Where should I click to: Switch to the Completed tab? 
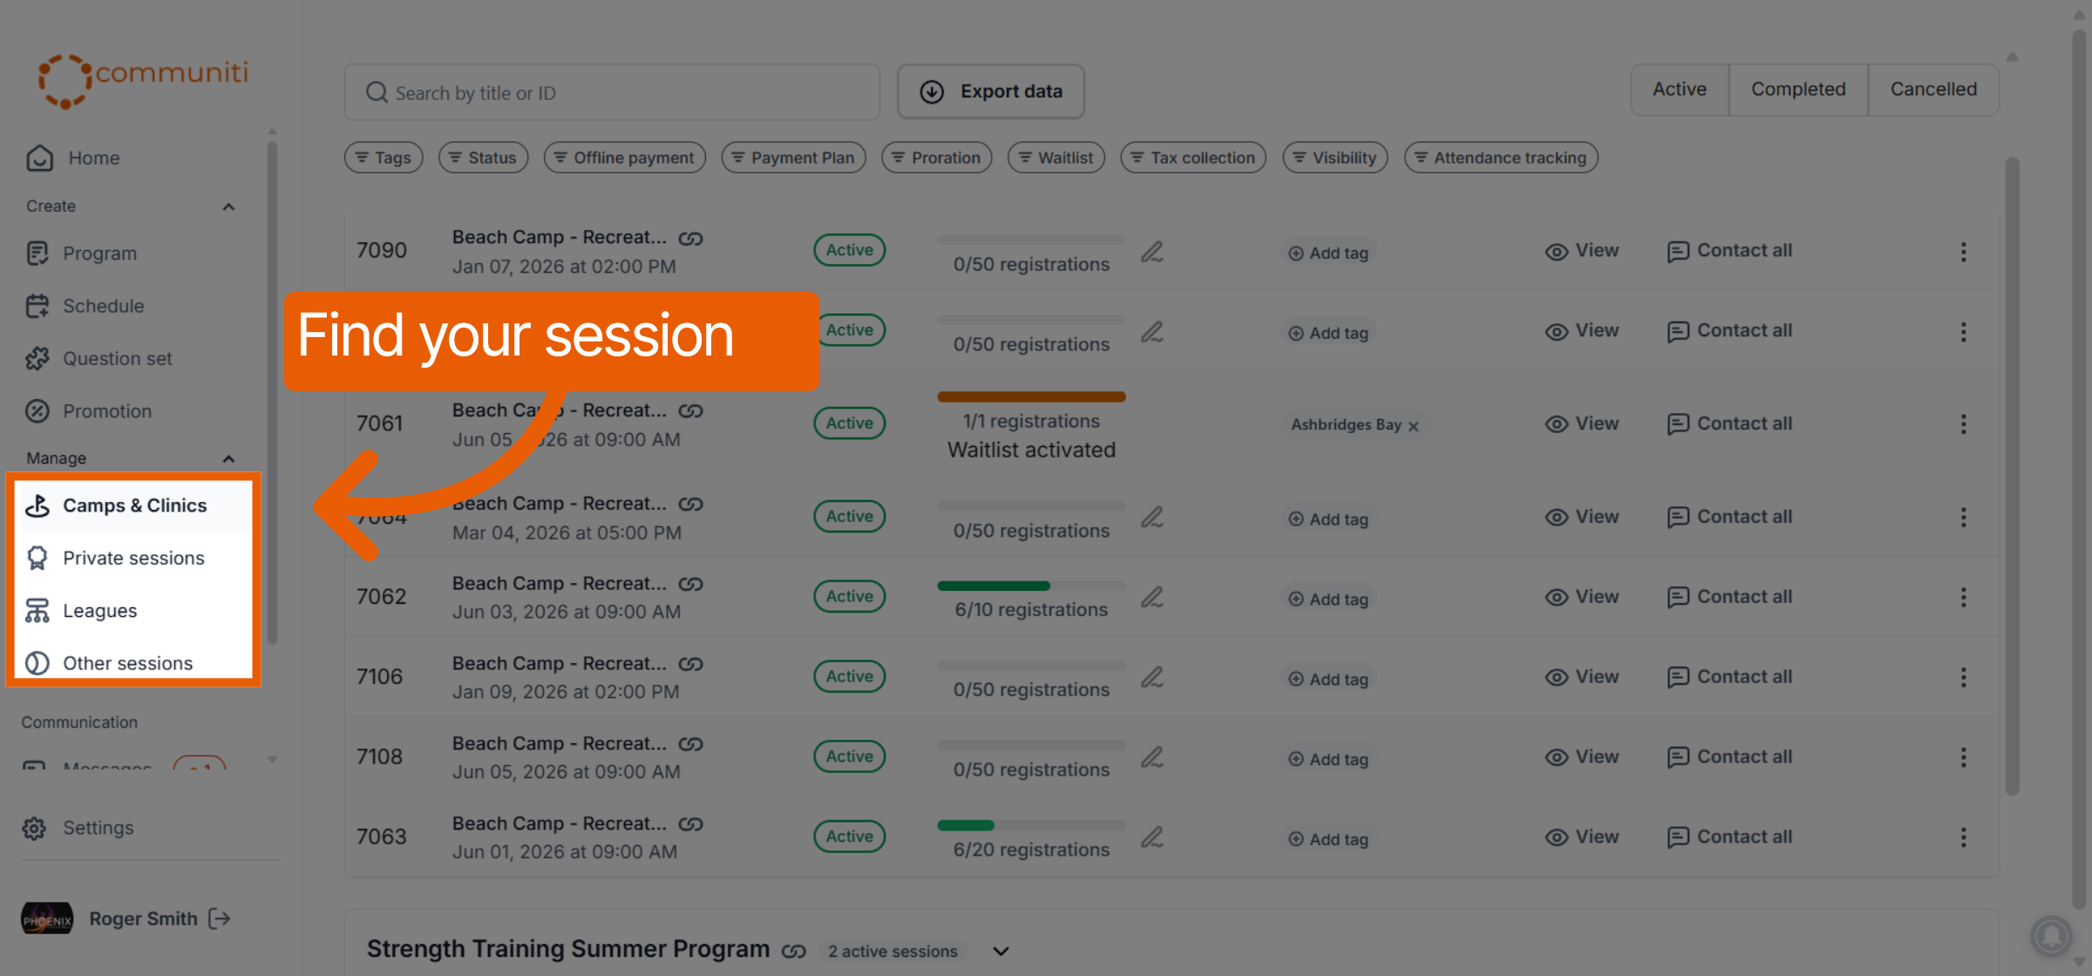click(x=1798, y=89)
